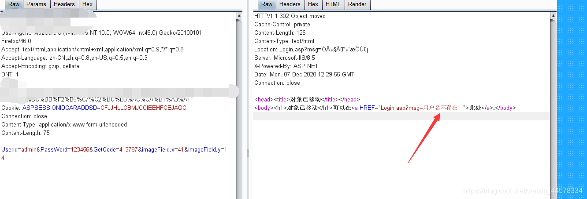The height and width of the screenshot is (199, 587).
Task: Click the PassWord=123456 parameter
Action: pos(65,150)
